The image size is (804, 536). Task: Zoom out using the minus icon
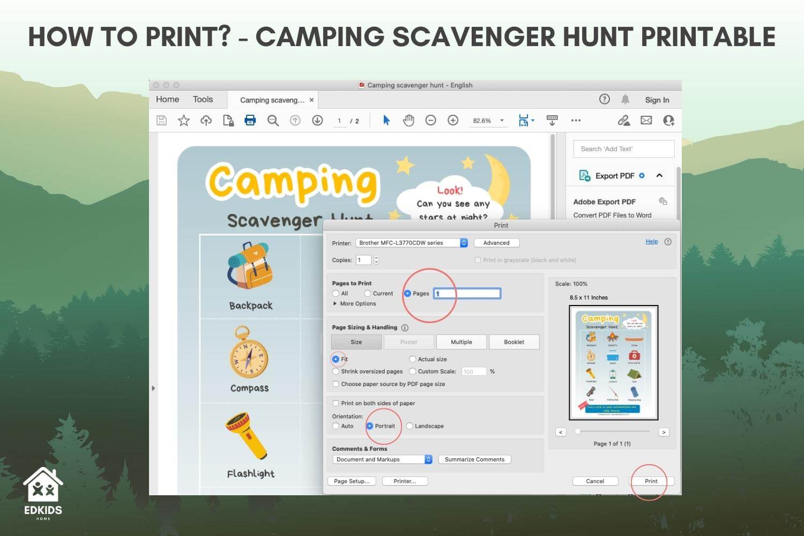coord(430,120)
